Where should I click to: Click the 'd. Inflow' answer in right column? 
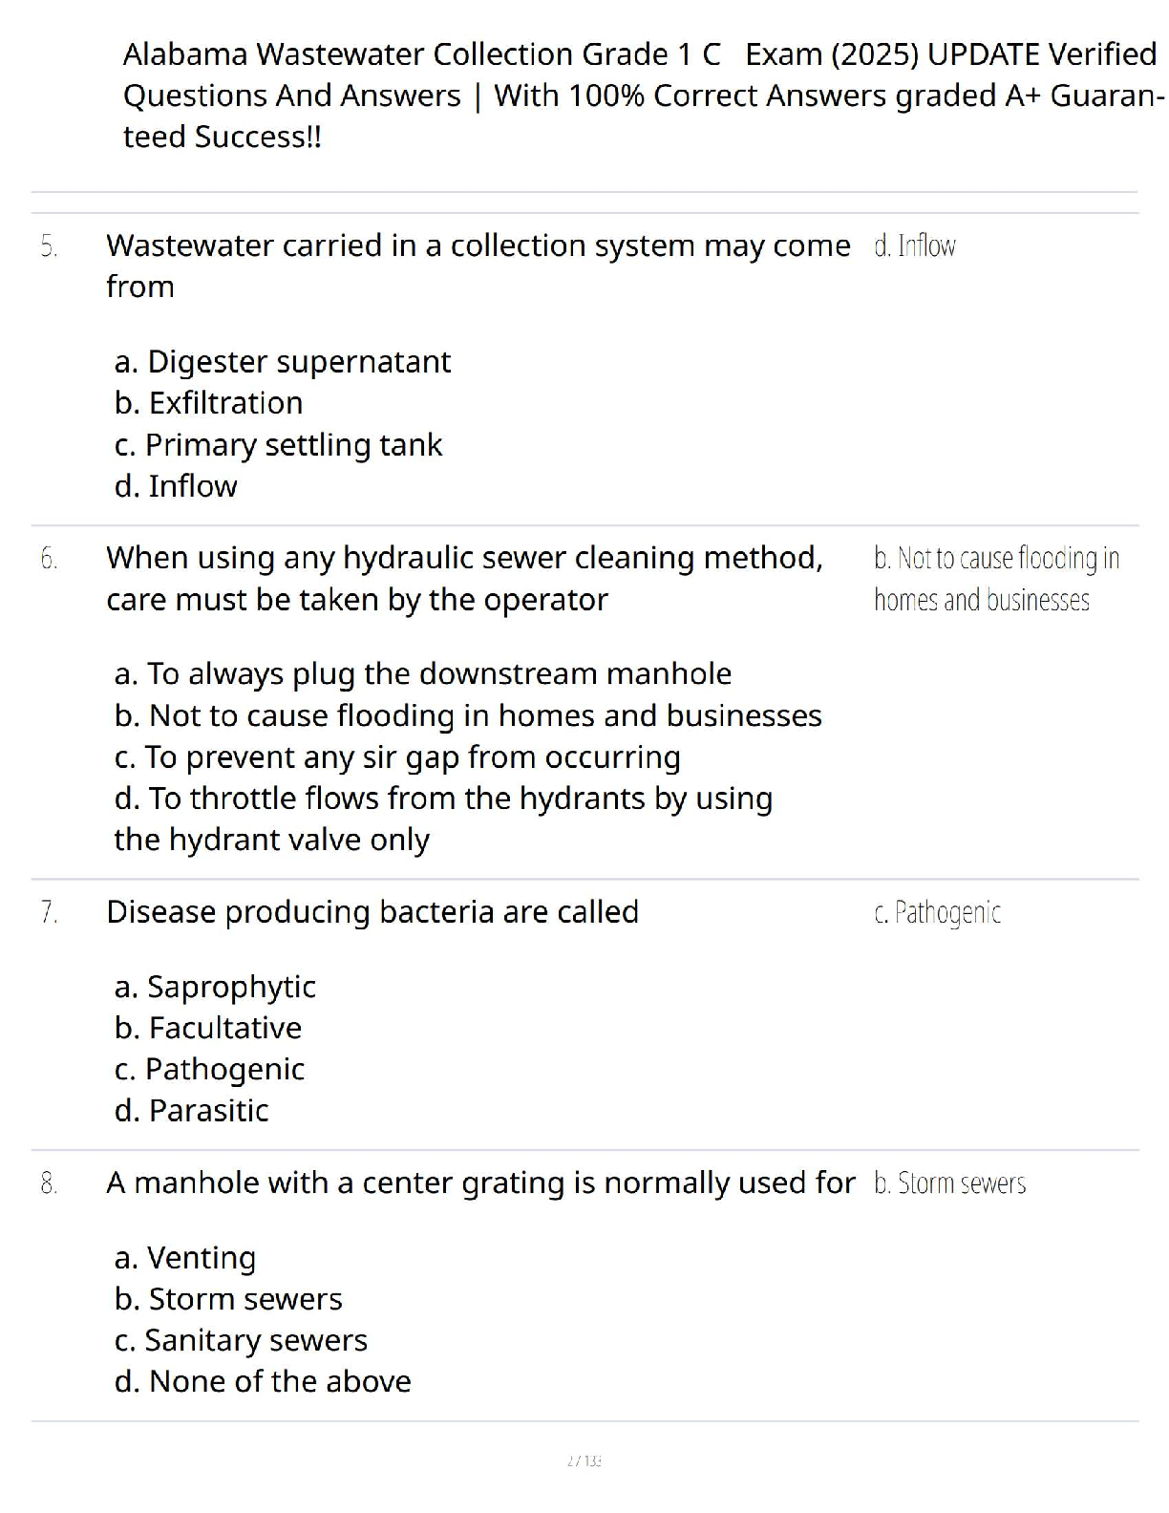(914, 246)
